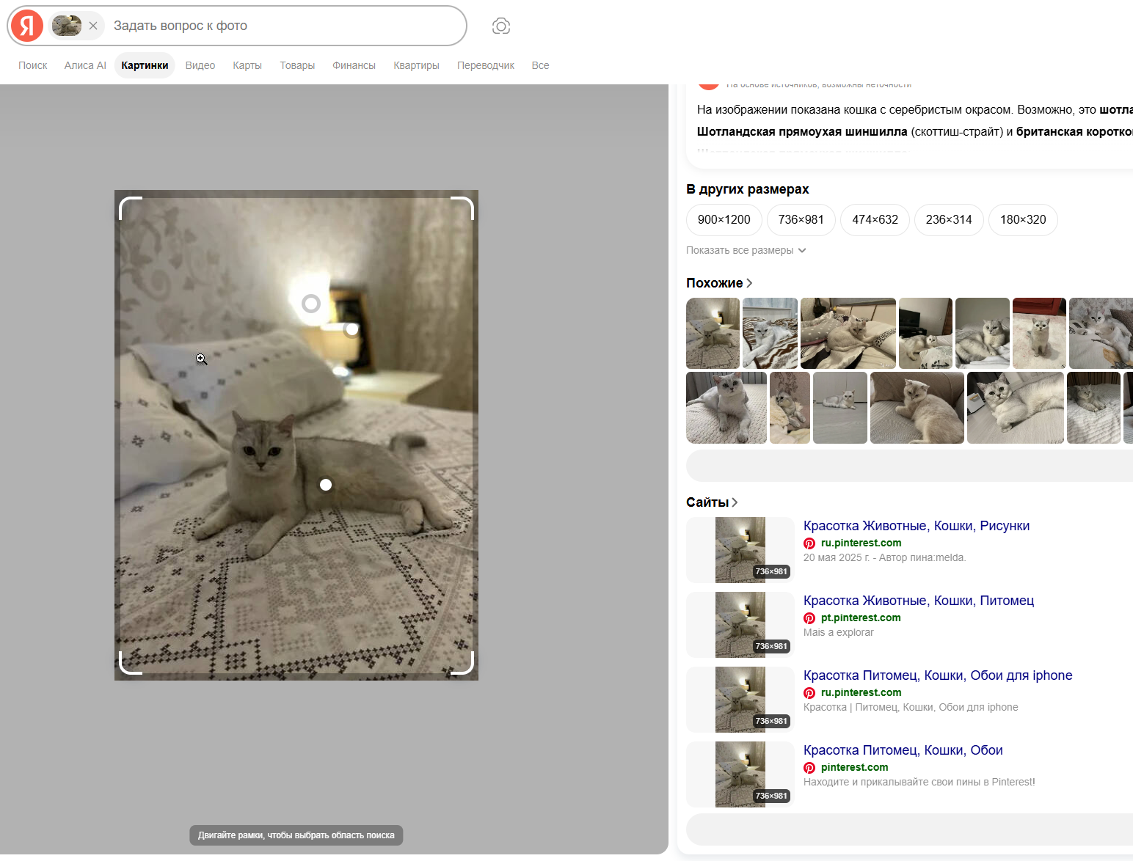The width and height of the screenshot is (1133, 861).
Task: Select the ring marker on the lamp
Action: coord(311,304)
